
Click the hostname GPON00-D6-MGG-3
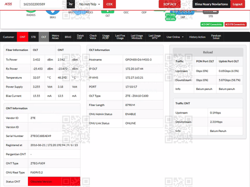(x=138, y=59)
